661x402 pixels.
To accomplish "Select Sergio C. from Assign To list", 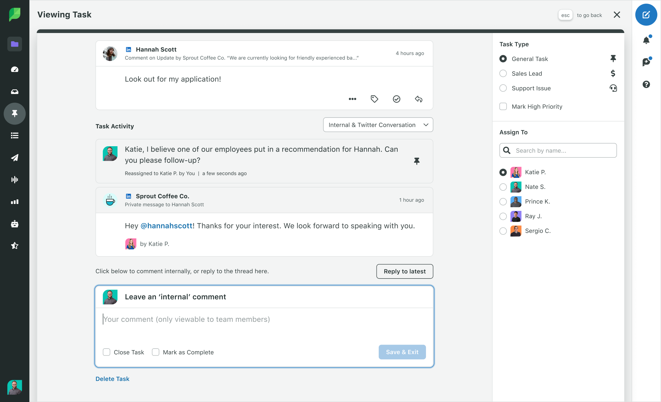I will [x=503, y=230].
